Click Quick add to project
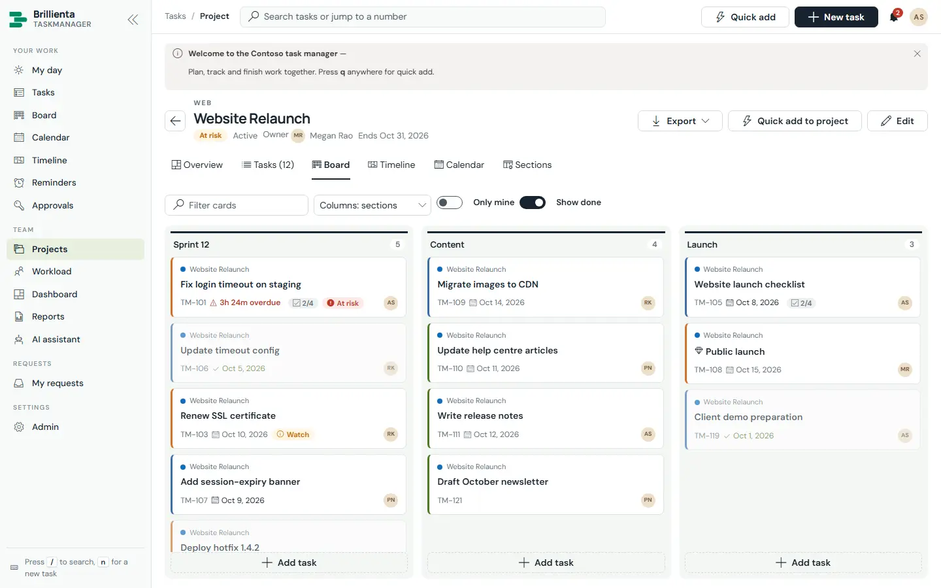Viewport: 941px width, 588px height. coord(795,121)
